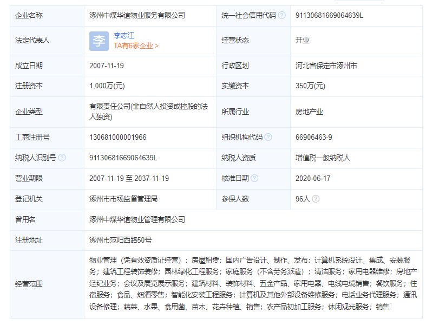Click the 曾用名 label
Screen dimensions: 433x325
(25, 219)
